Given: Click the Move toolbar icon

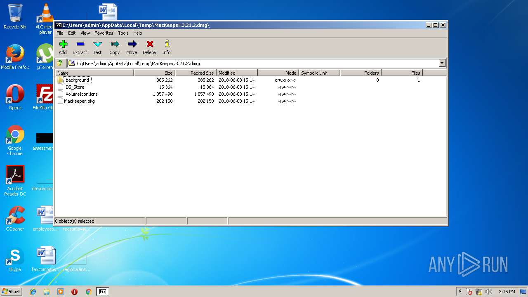Looking at the screenshot, I should 132,47.
